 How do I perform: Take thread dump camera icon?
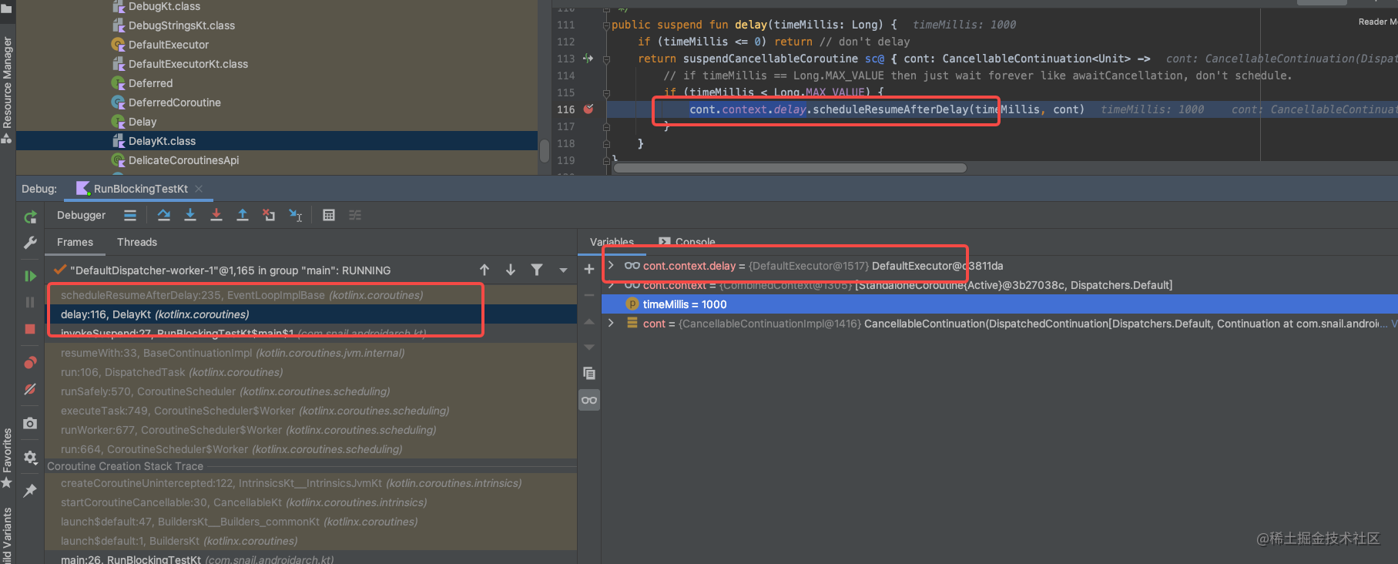tap(30, 423)
